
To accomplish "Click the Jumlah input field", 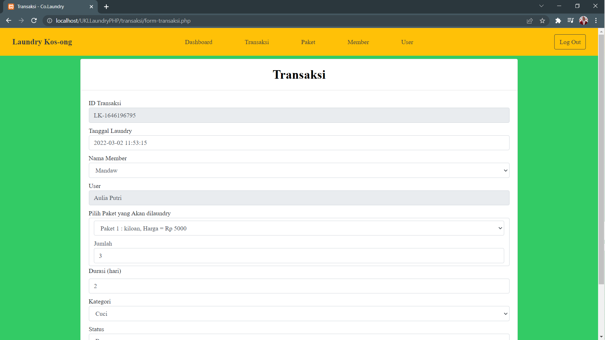I will (299, 256).
